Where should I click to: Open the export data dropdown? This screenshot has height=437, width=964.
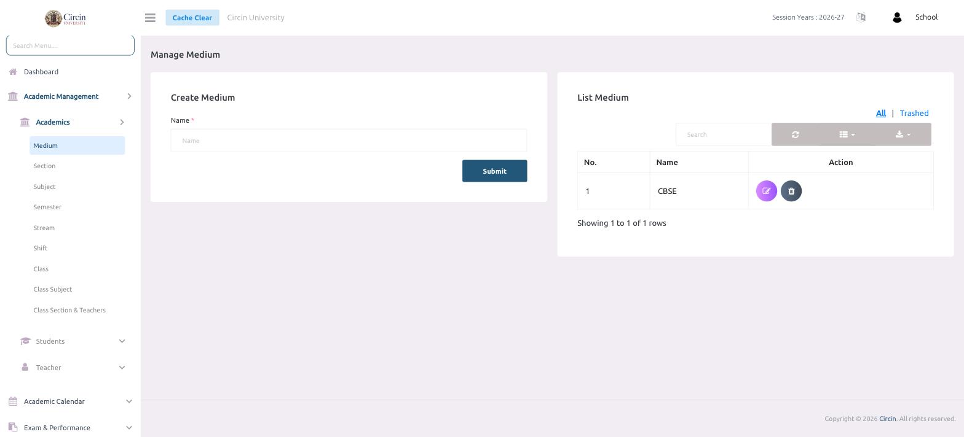pyautogui.click(x=903, y=134)
